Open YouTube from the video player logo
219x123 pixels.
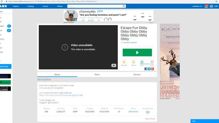(x=114, y=65)
